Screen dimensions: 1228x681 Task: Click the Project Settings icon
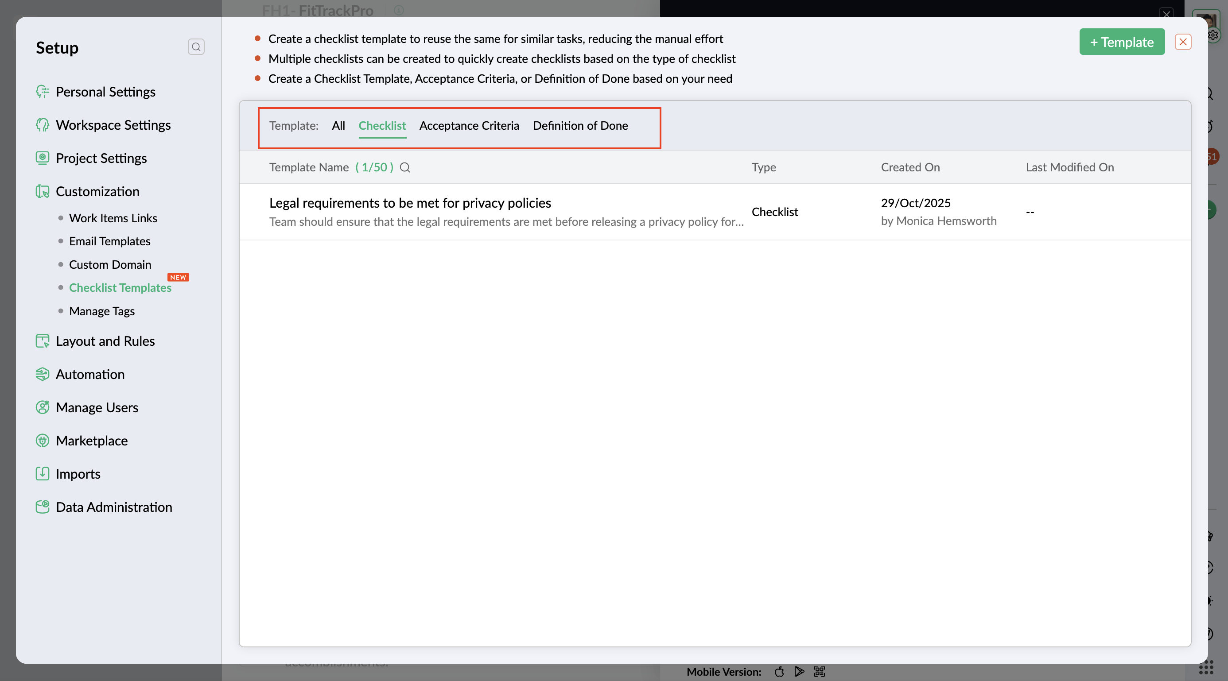pos(43,158)
